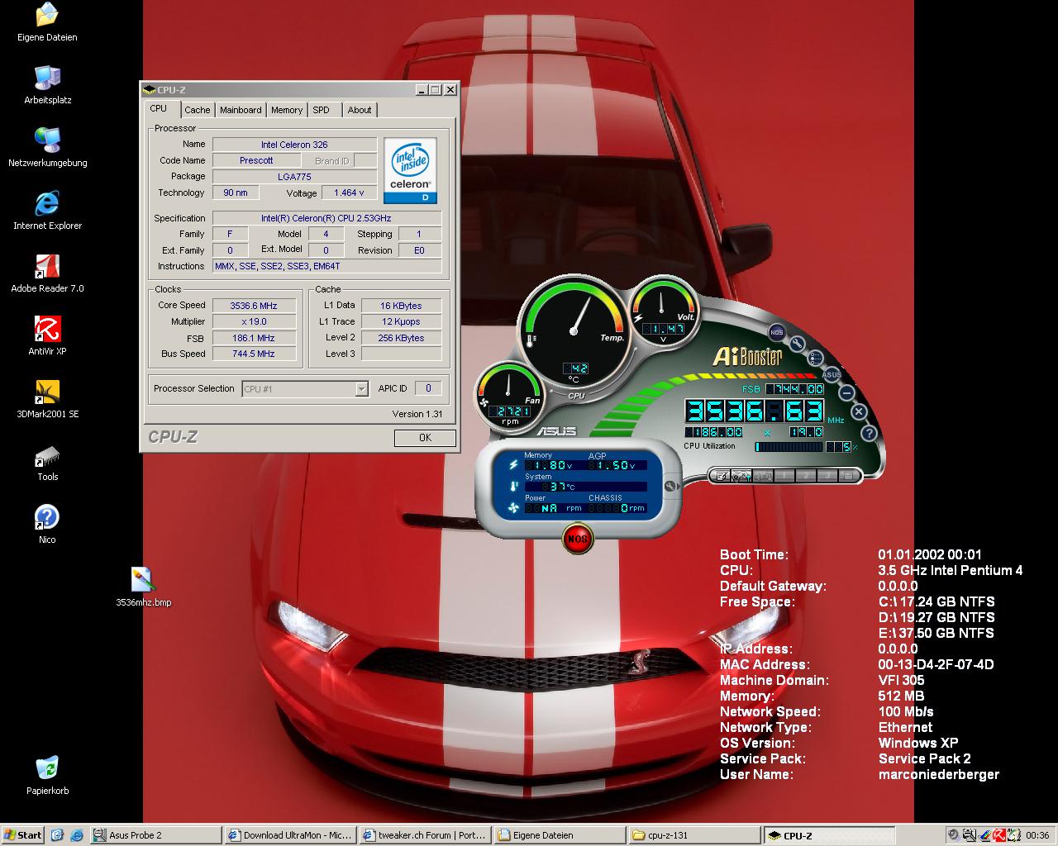Click the AI Booster options list icon
This screenshot has width=1058, height=846.
(816, 358)
